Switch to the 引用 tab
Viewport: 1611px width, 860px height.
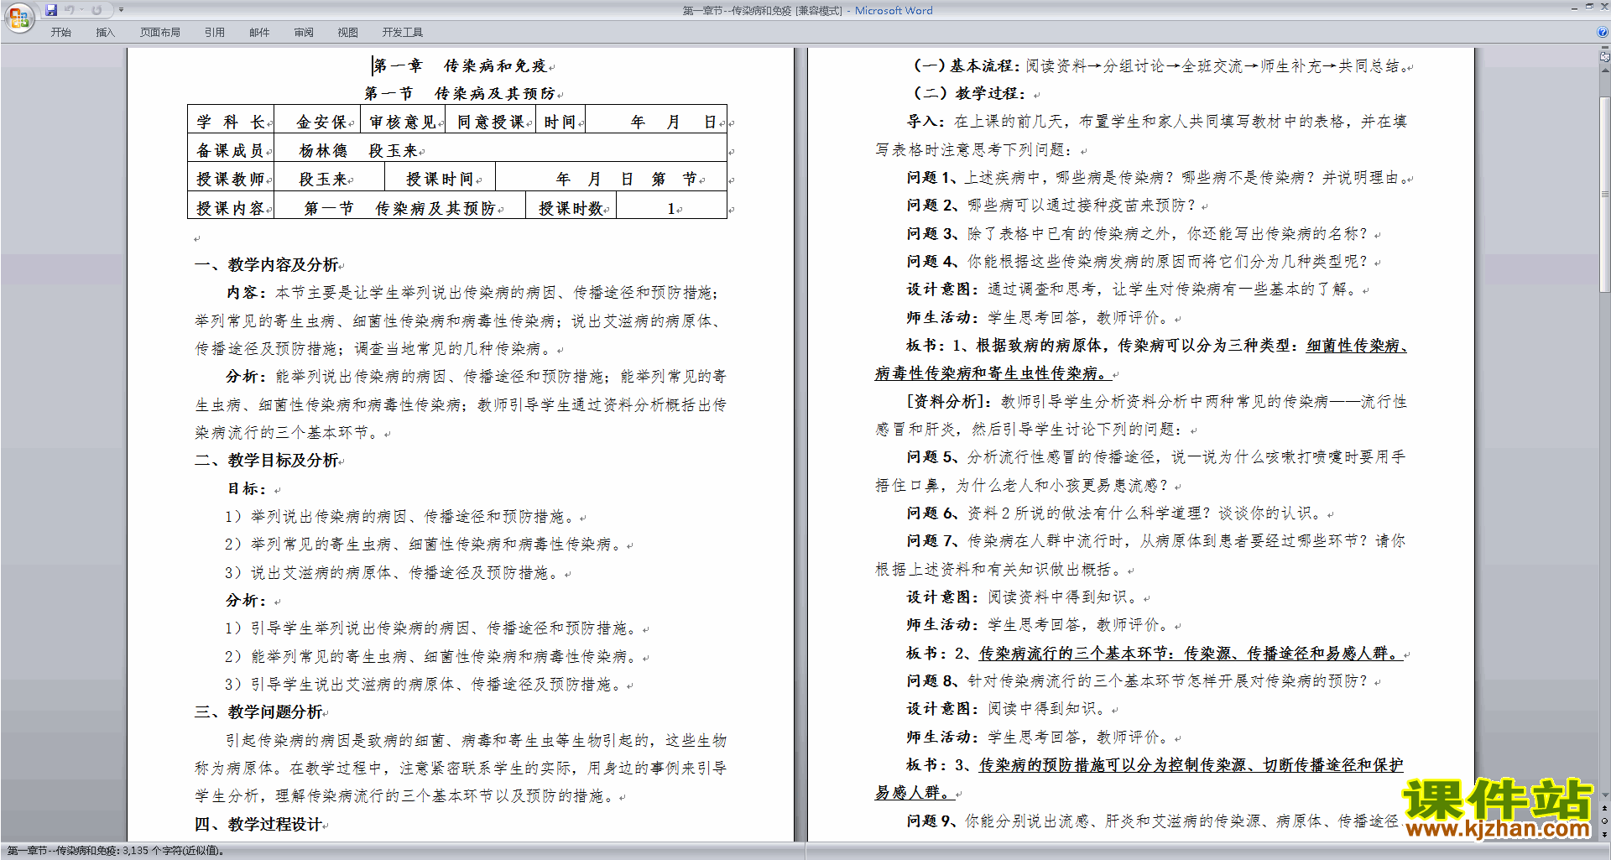[215, 33]
